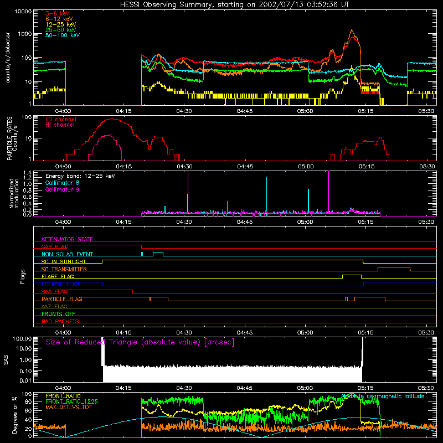
Task: Select the 50-100 keV legend label
Action: (63, 35)
